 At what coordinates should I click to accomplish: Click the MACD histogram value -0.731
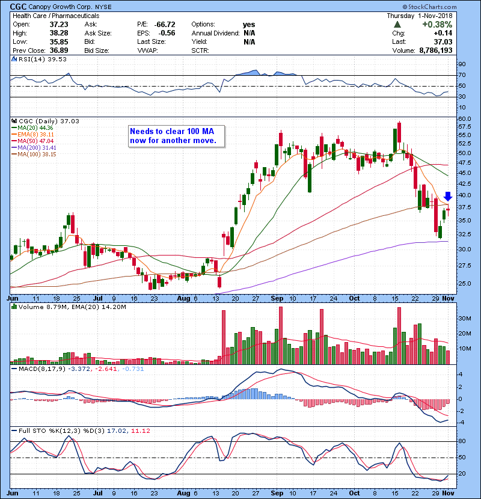coord(133,369)
